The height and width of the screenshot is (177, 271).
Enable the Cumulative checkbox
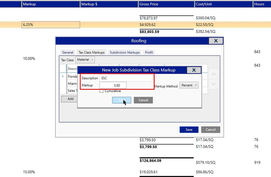point(102,91)
